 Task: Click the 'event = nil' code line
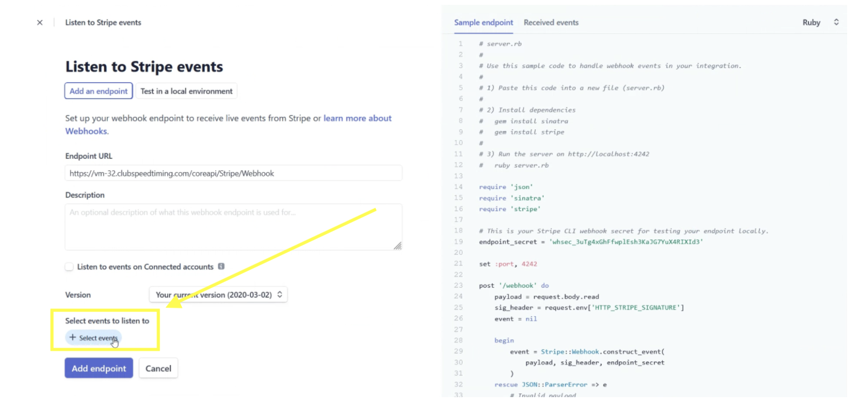click(x=515, y=318)
